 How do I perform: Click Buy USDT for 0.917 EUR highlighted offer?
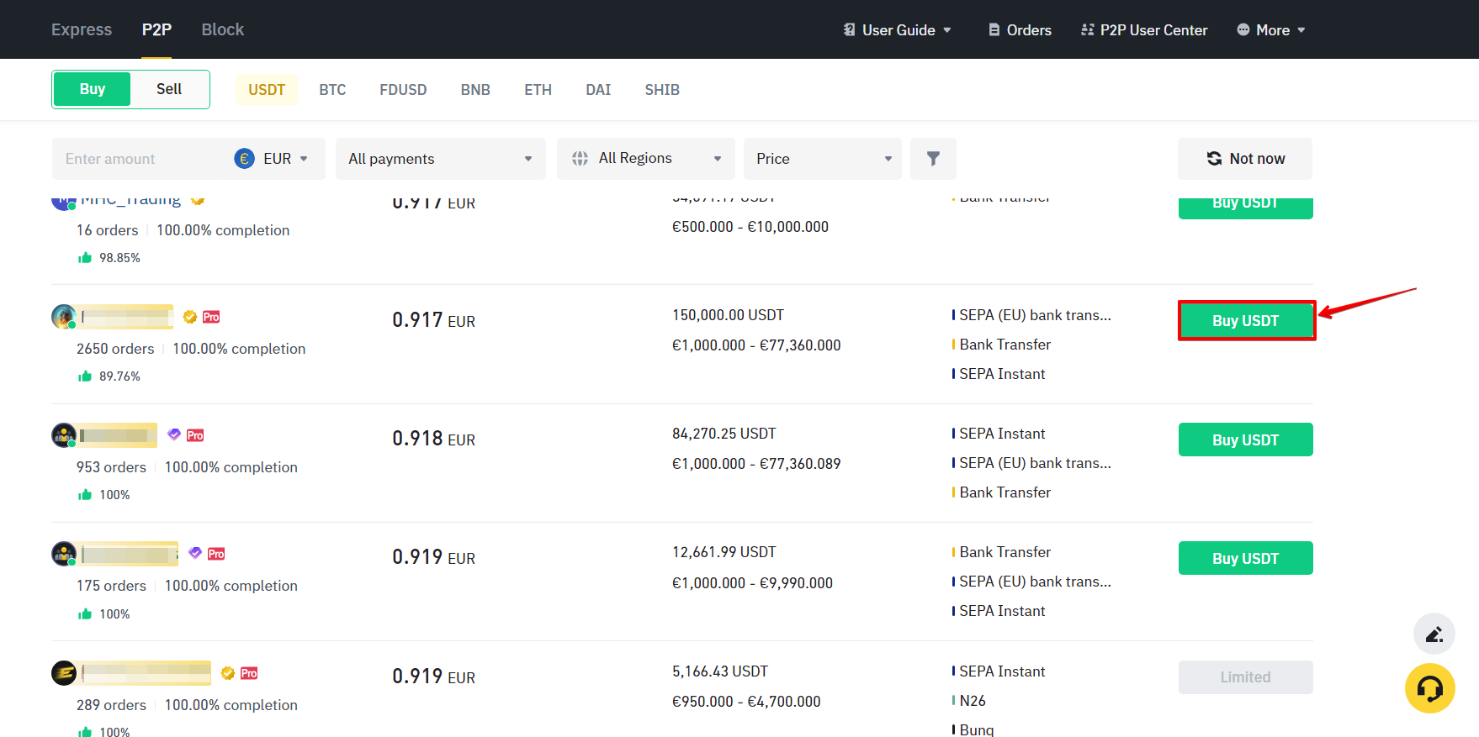pos(1246,321)
